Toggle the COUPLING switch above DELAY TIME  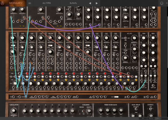[x=125, y=10]
